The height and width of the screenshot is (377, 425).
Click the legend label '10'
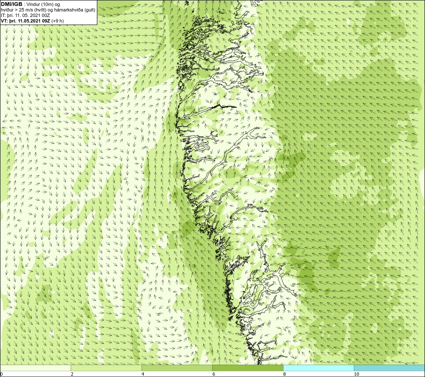coord(357,374)
